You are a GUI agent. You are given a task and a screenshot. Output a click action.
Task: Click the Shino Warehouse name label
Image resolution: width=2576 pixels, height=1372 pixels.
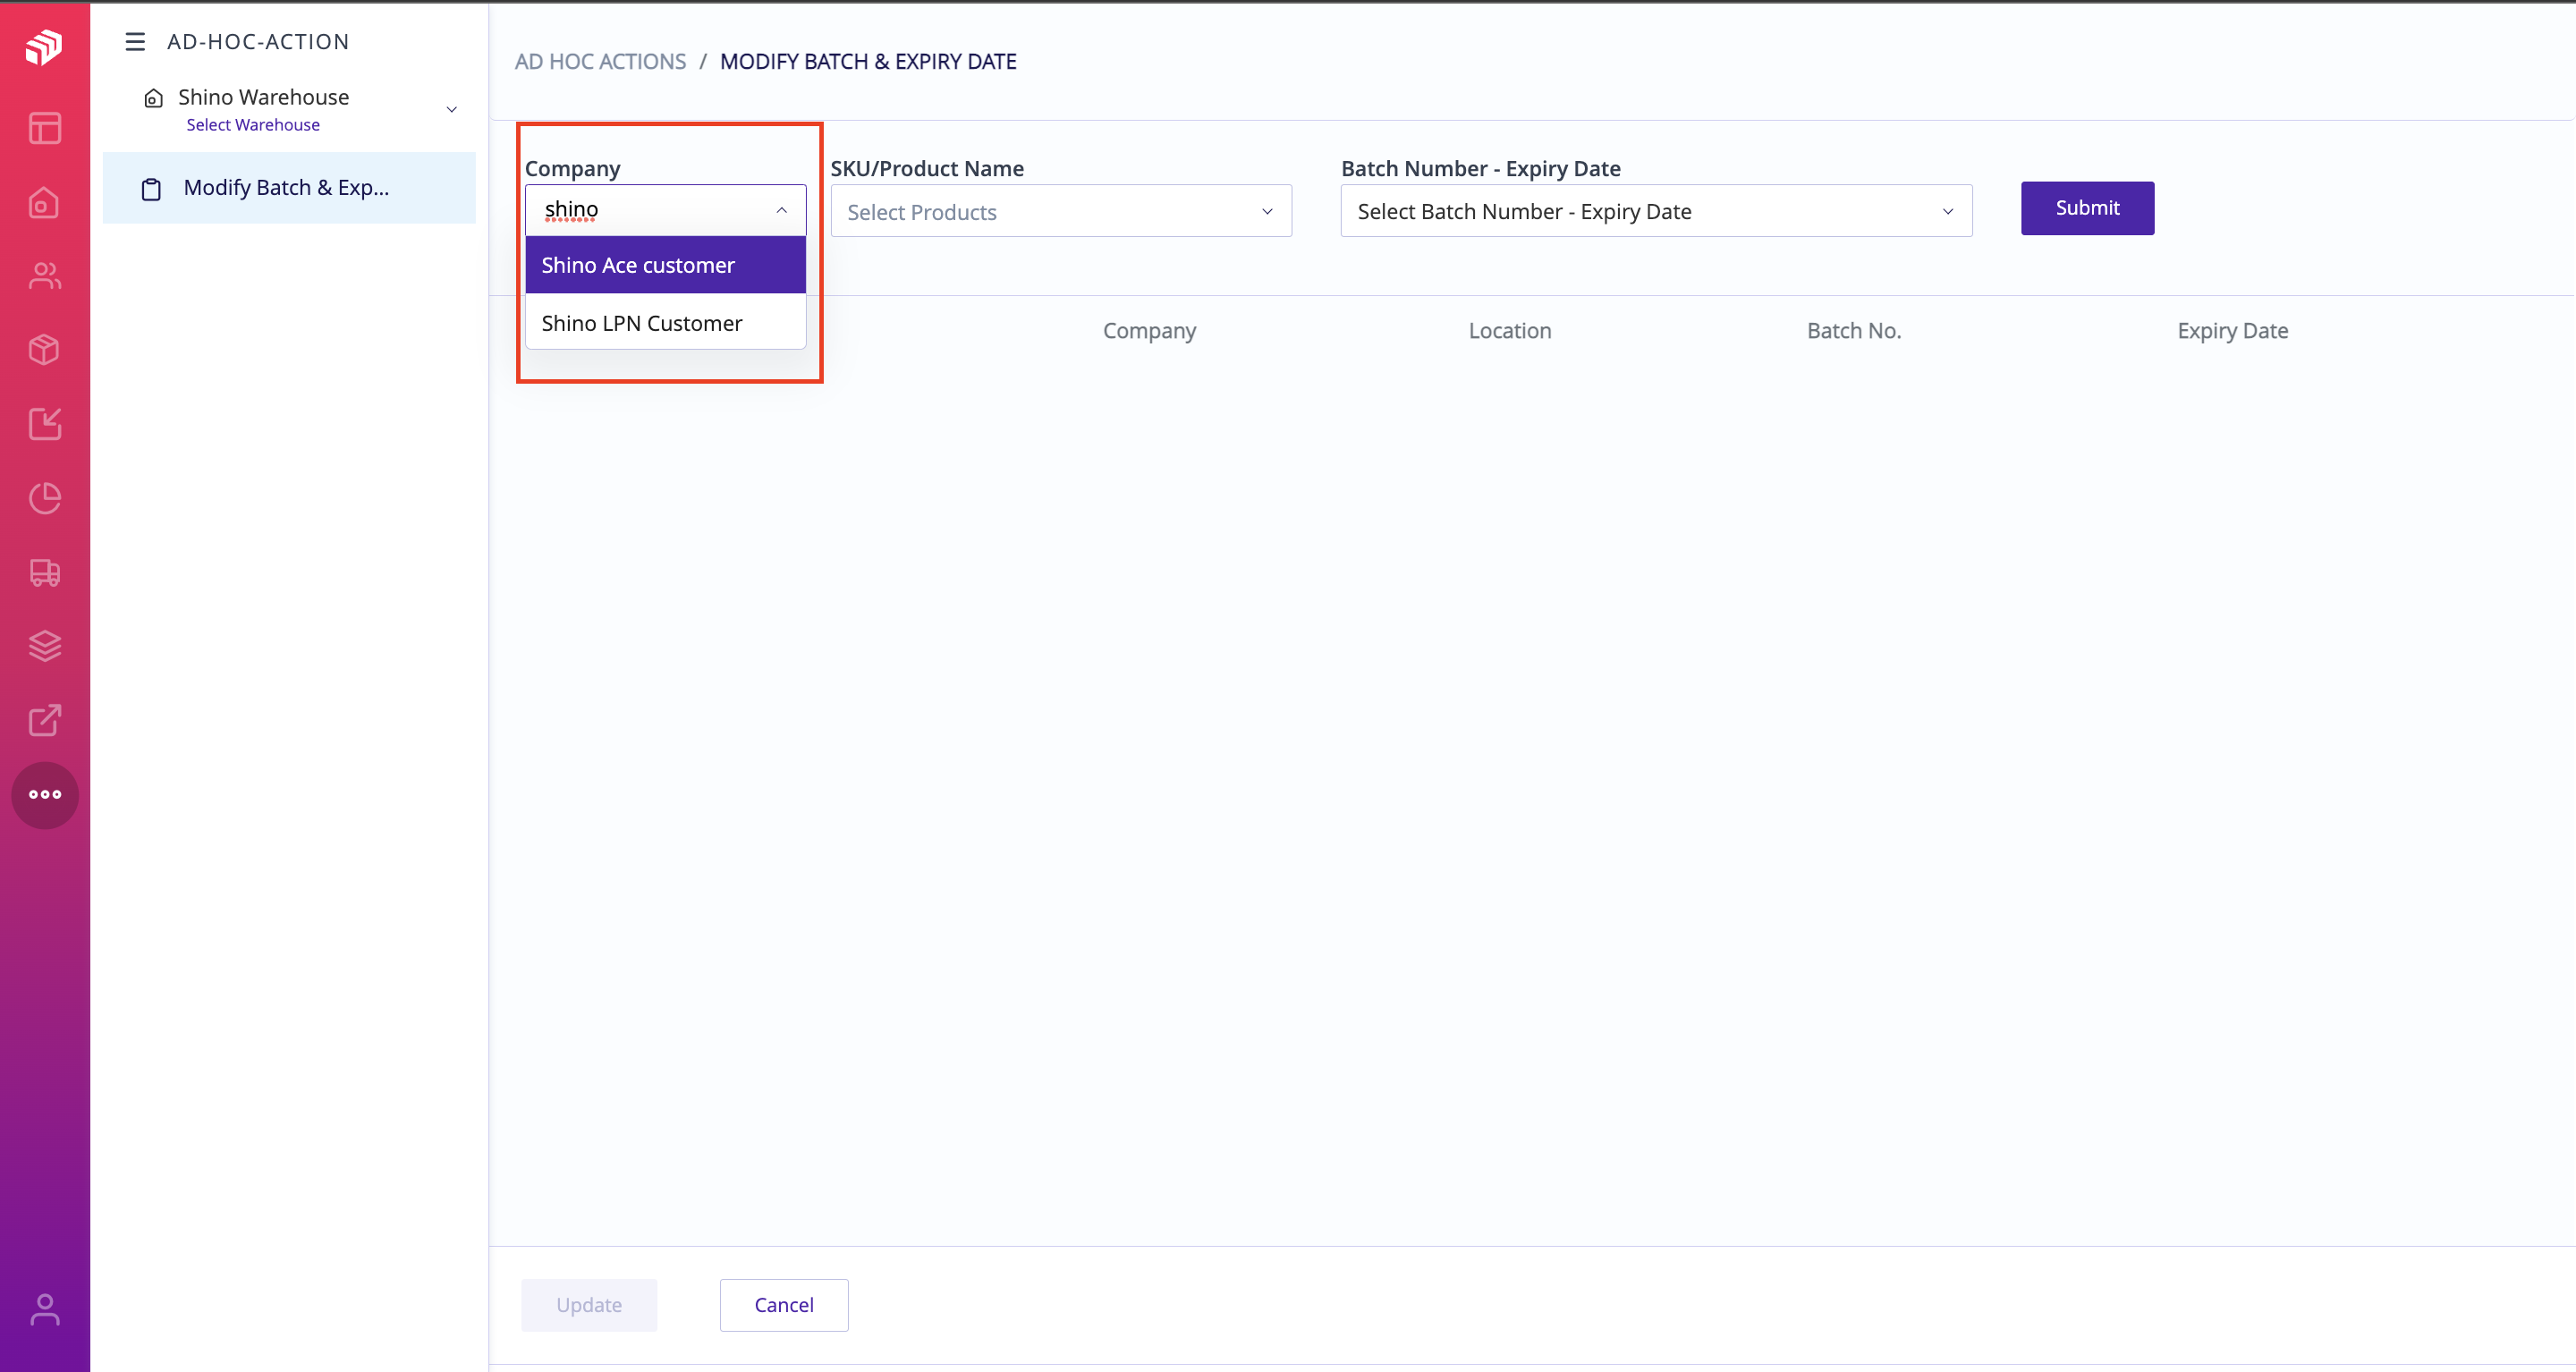coord(264,97)
